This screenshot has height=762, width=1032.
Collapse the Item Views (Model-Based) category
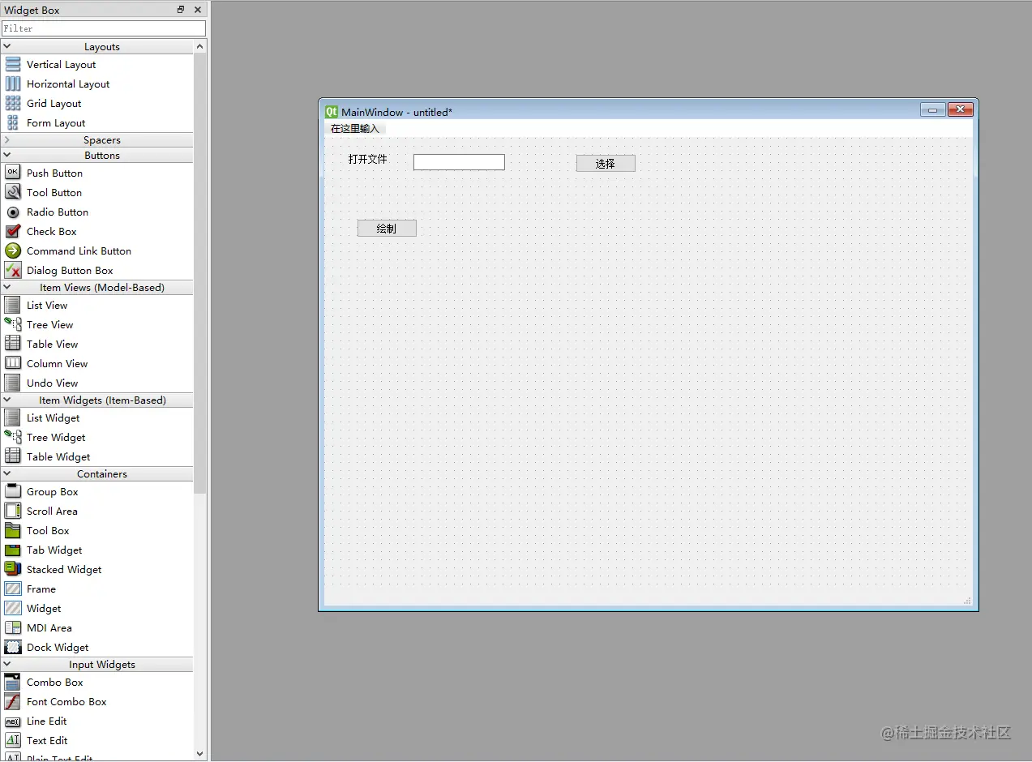tap(7, 288)
